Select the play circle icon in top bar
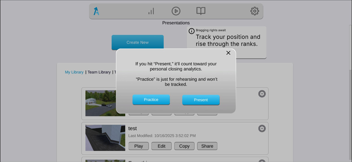 (x=176, y=11)
